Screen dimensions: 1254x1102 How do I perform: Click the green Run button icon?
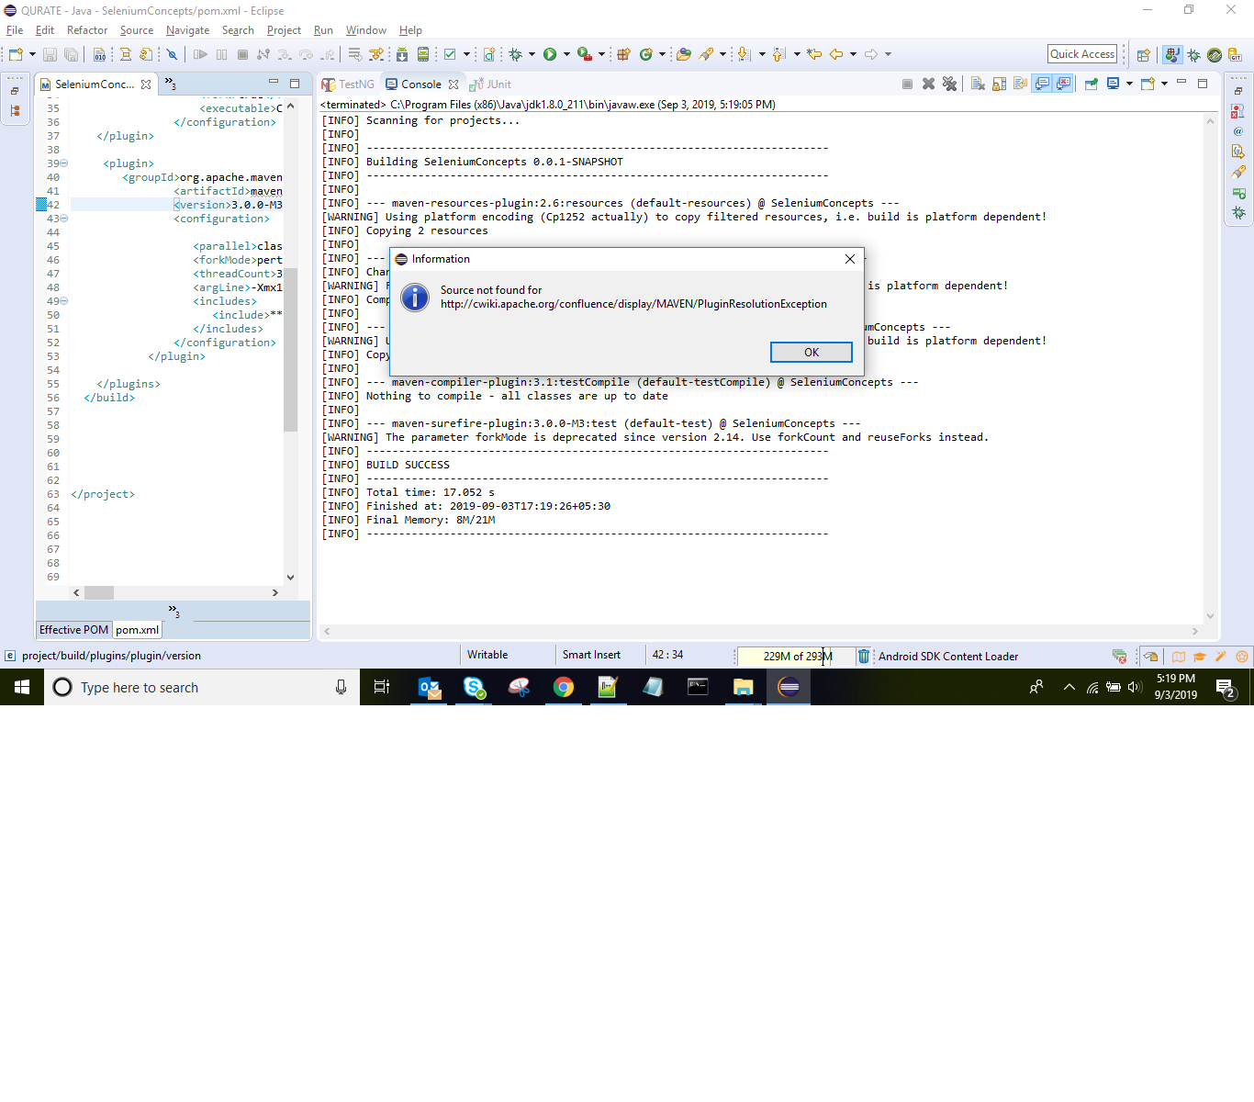click(550, 55)
